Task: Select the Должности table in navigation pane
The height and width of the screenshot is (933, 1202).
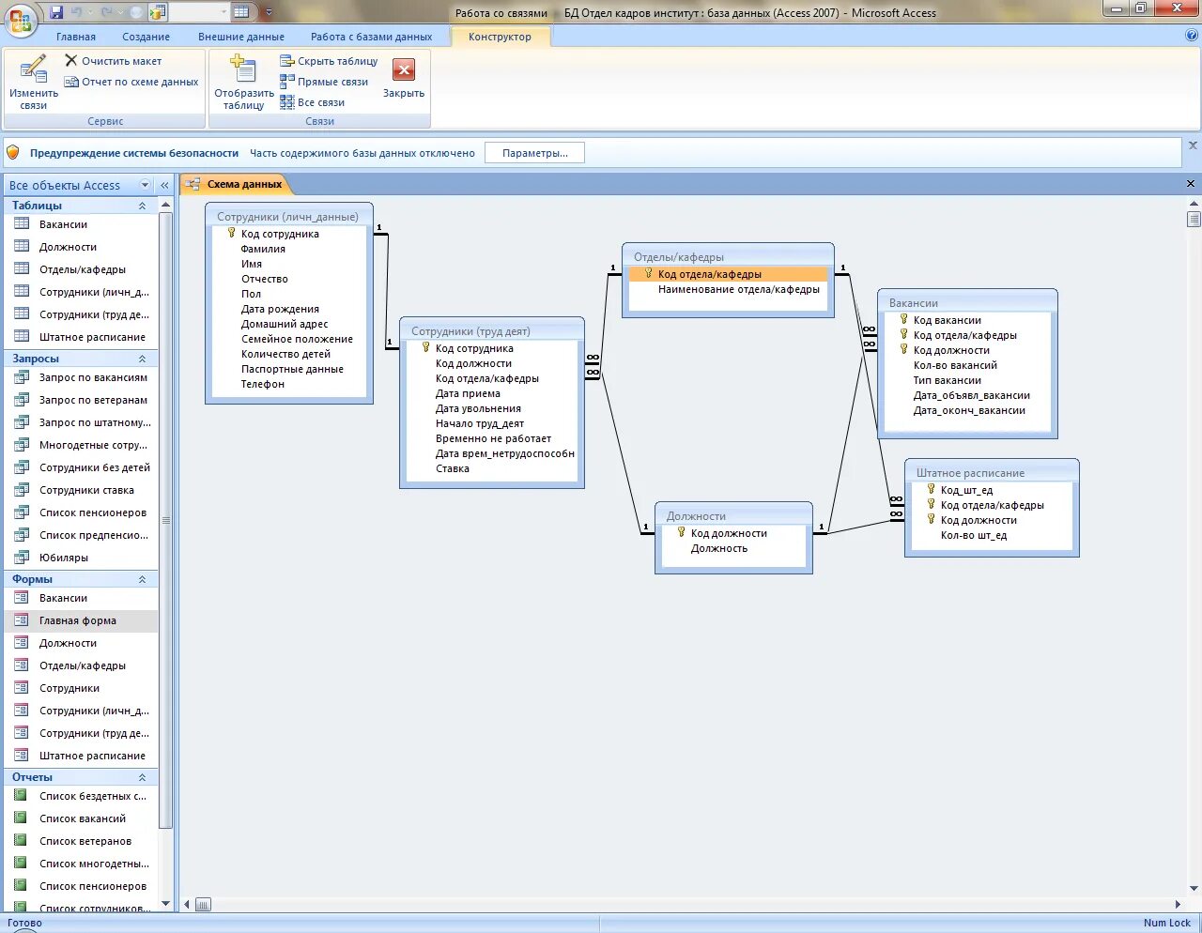Action: [x=81, y=247]
